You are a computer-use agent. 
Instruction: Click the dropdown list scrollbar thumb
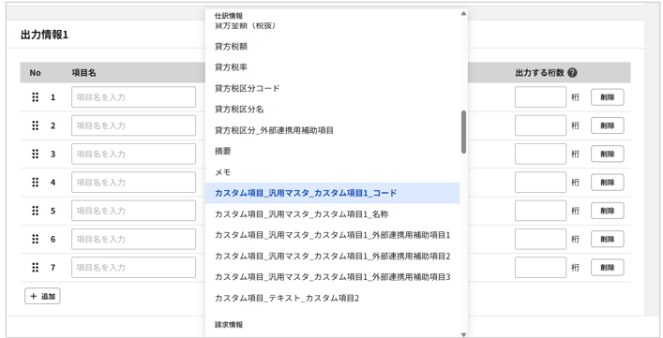click(463, 132)
